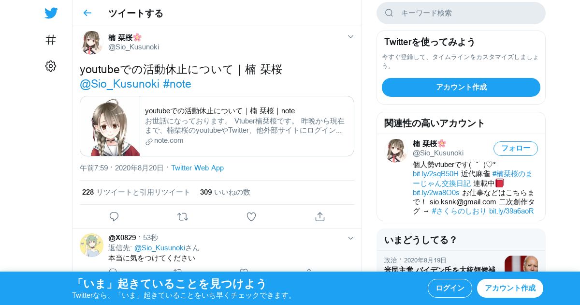
Task: Open bit.ly/39a6aoR link in bio
Action: [x=511, y=211]
